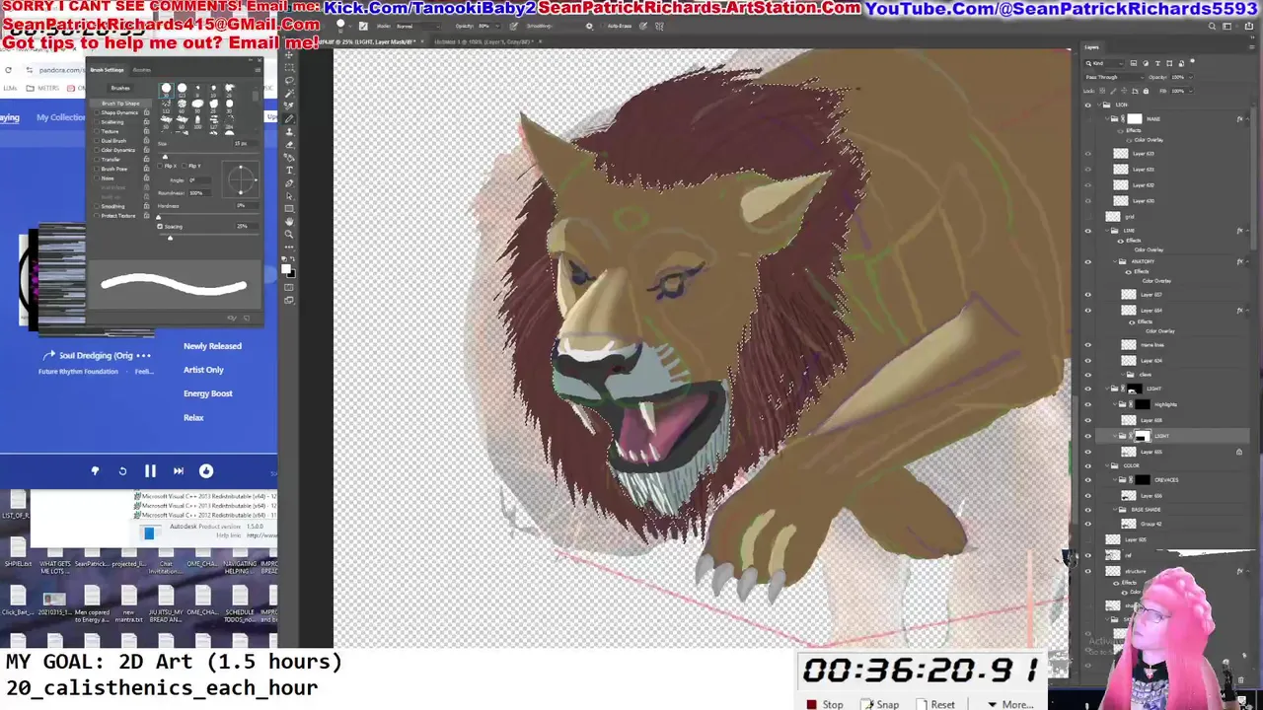Enable Texture checkbox in Brush Settings
The width and height of the screenshot is (1263, 710).
point(97,131)
